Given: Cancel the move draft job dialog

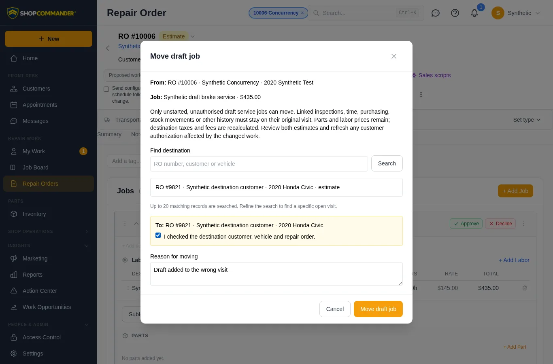Looking at the screenshot, I should [x=335, y=309].
